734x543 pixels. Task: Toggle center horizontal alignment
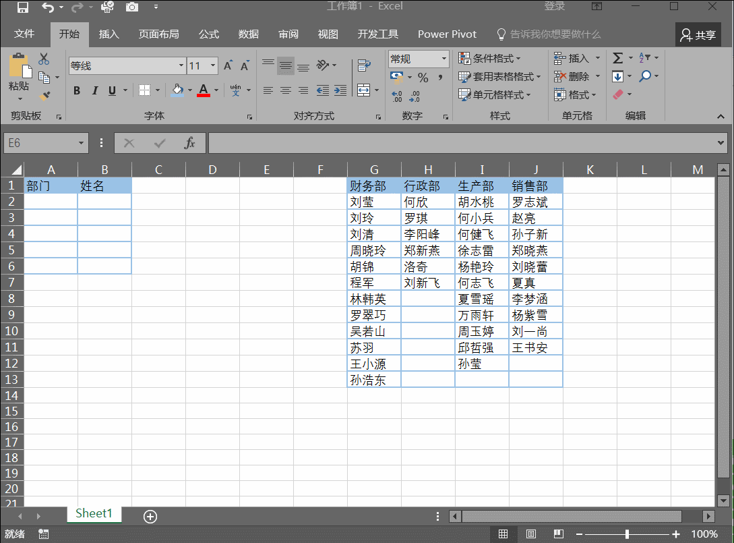point(286,90)
